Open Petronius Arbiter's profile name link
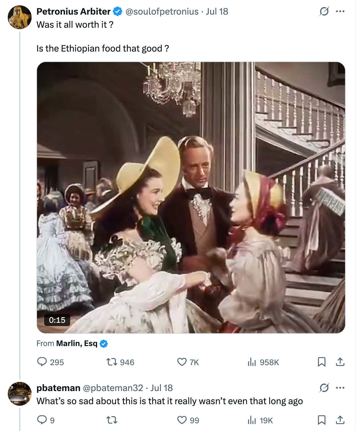The width and height of the screenshot is (357, 431). (73, 12)
